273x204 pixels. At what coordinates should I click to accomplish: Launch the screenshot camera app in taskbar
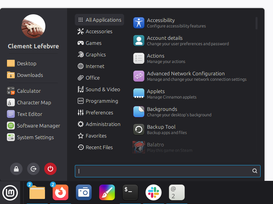click(x=84, y=192)
